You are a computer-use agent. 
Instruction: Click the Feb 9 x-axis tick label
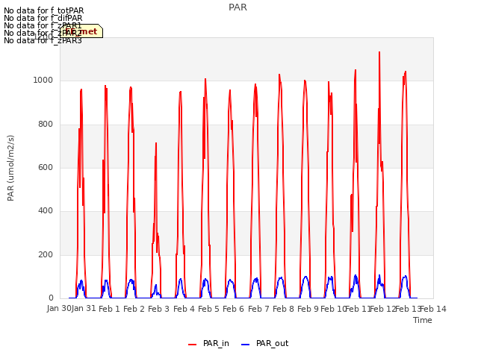tap(308, 309)
